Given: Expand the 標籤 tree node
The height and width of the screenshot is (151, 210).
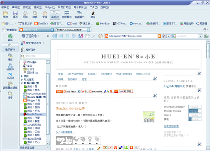Looking at the screenshot, I should coord(22,76).
